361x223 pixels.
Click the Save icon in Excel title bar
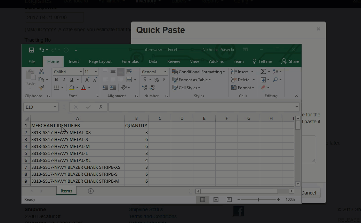pos(32,50)
